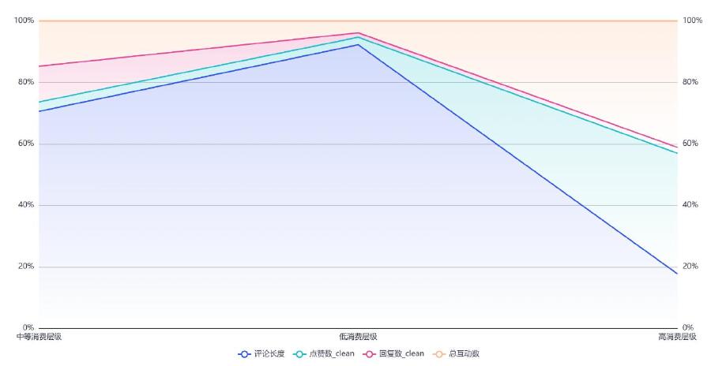Select the 高消费层级 x-axis label
This screenshot has height=366, width=711.
coord(677,337)
